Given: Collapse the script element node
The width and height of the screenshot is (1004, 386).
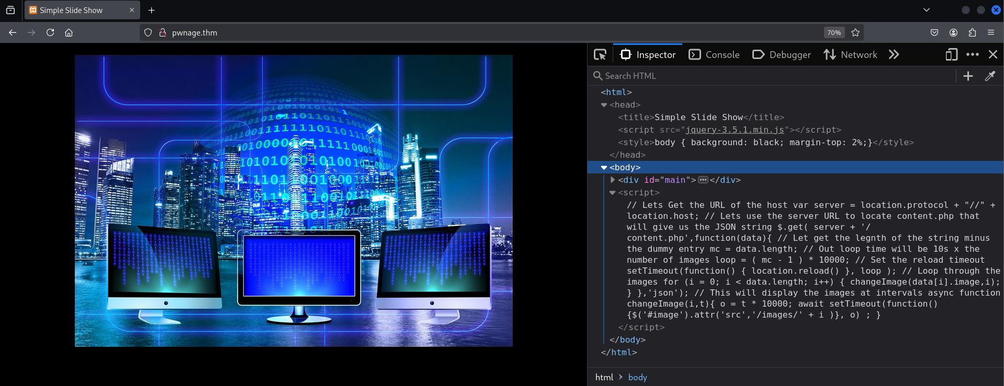Looking at the screenshot, I should [613, 193].
